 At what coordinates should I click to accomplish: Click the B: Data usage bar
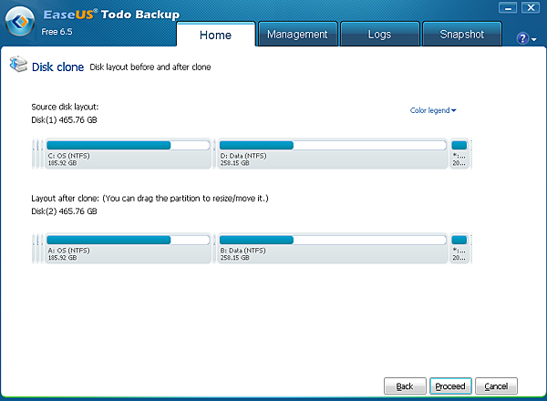(333, 240)
